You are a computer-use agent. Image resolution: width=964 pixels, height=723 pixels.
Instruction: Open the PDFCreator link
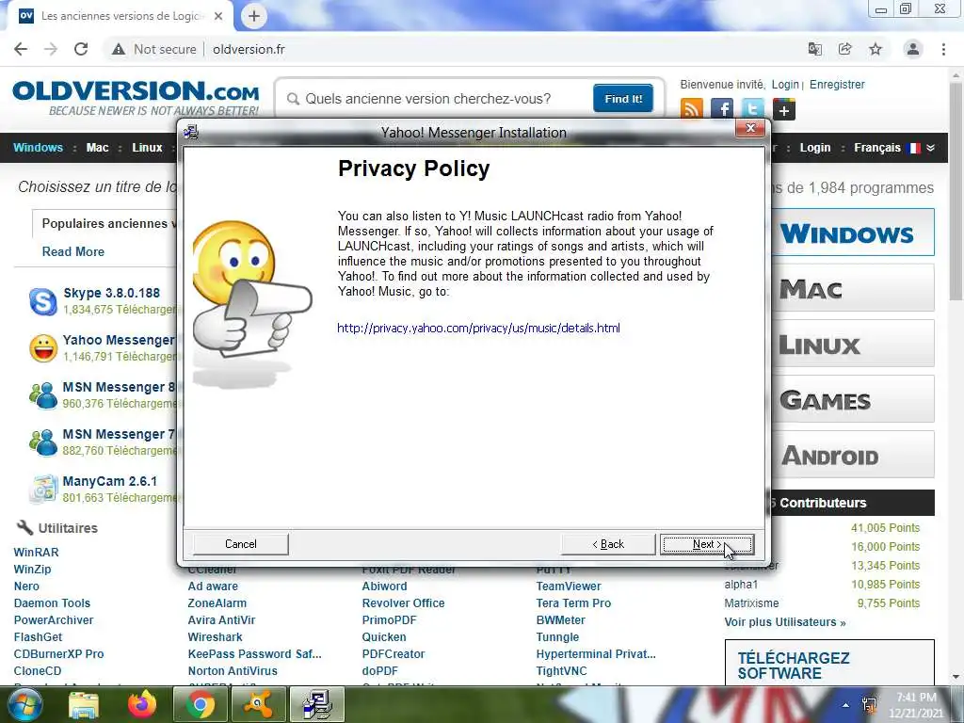coord(394,654)
